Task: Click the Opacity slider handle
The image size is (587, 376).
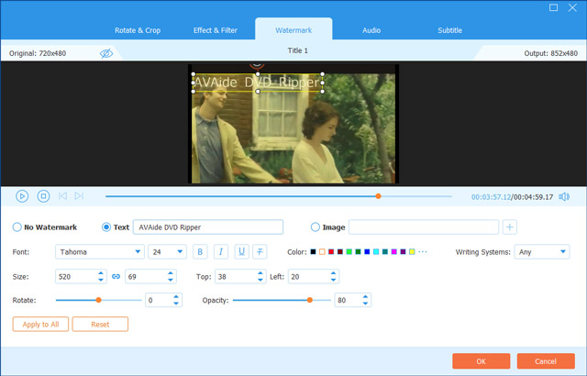Action: coord(310,300)
